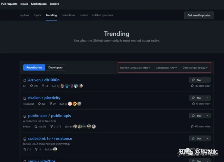Switch to the Explore sub-navigation tab
Screen dimensions: 224x162
coord(24,15)
